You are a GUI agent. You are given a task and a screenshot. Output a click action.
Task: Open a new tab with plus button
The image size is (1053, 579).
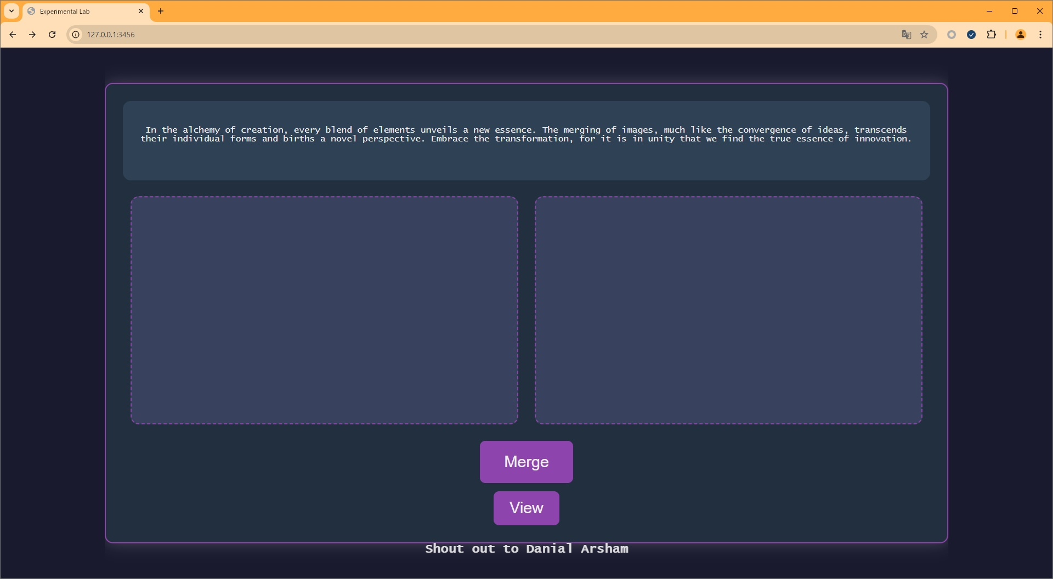[x=161, y=11]
